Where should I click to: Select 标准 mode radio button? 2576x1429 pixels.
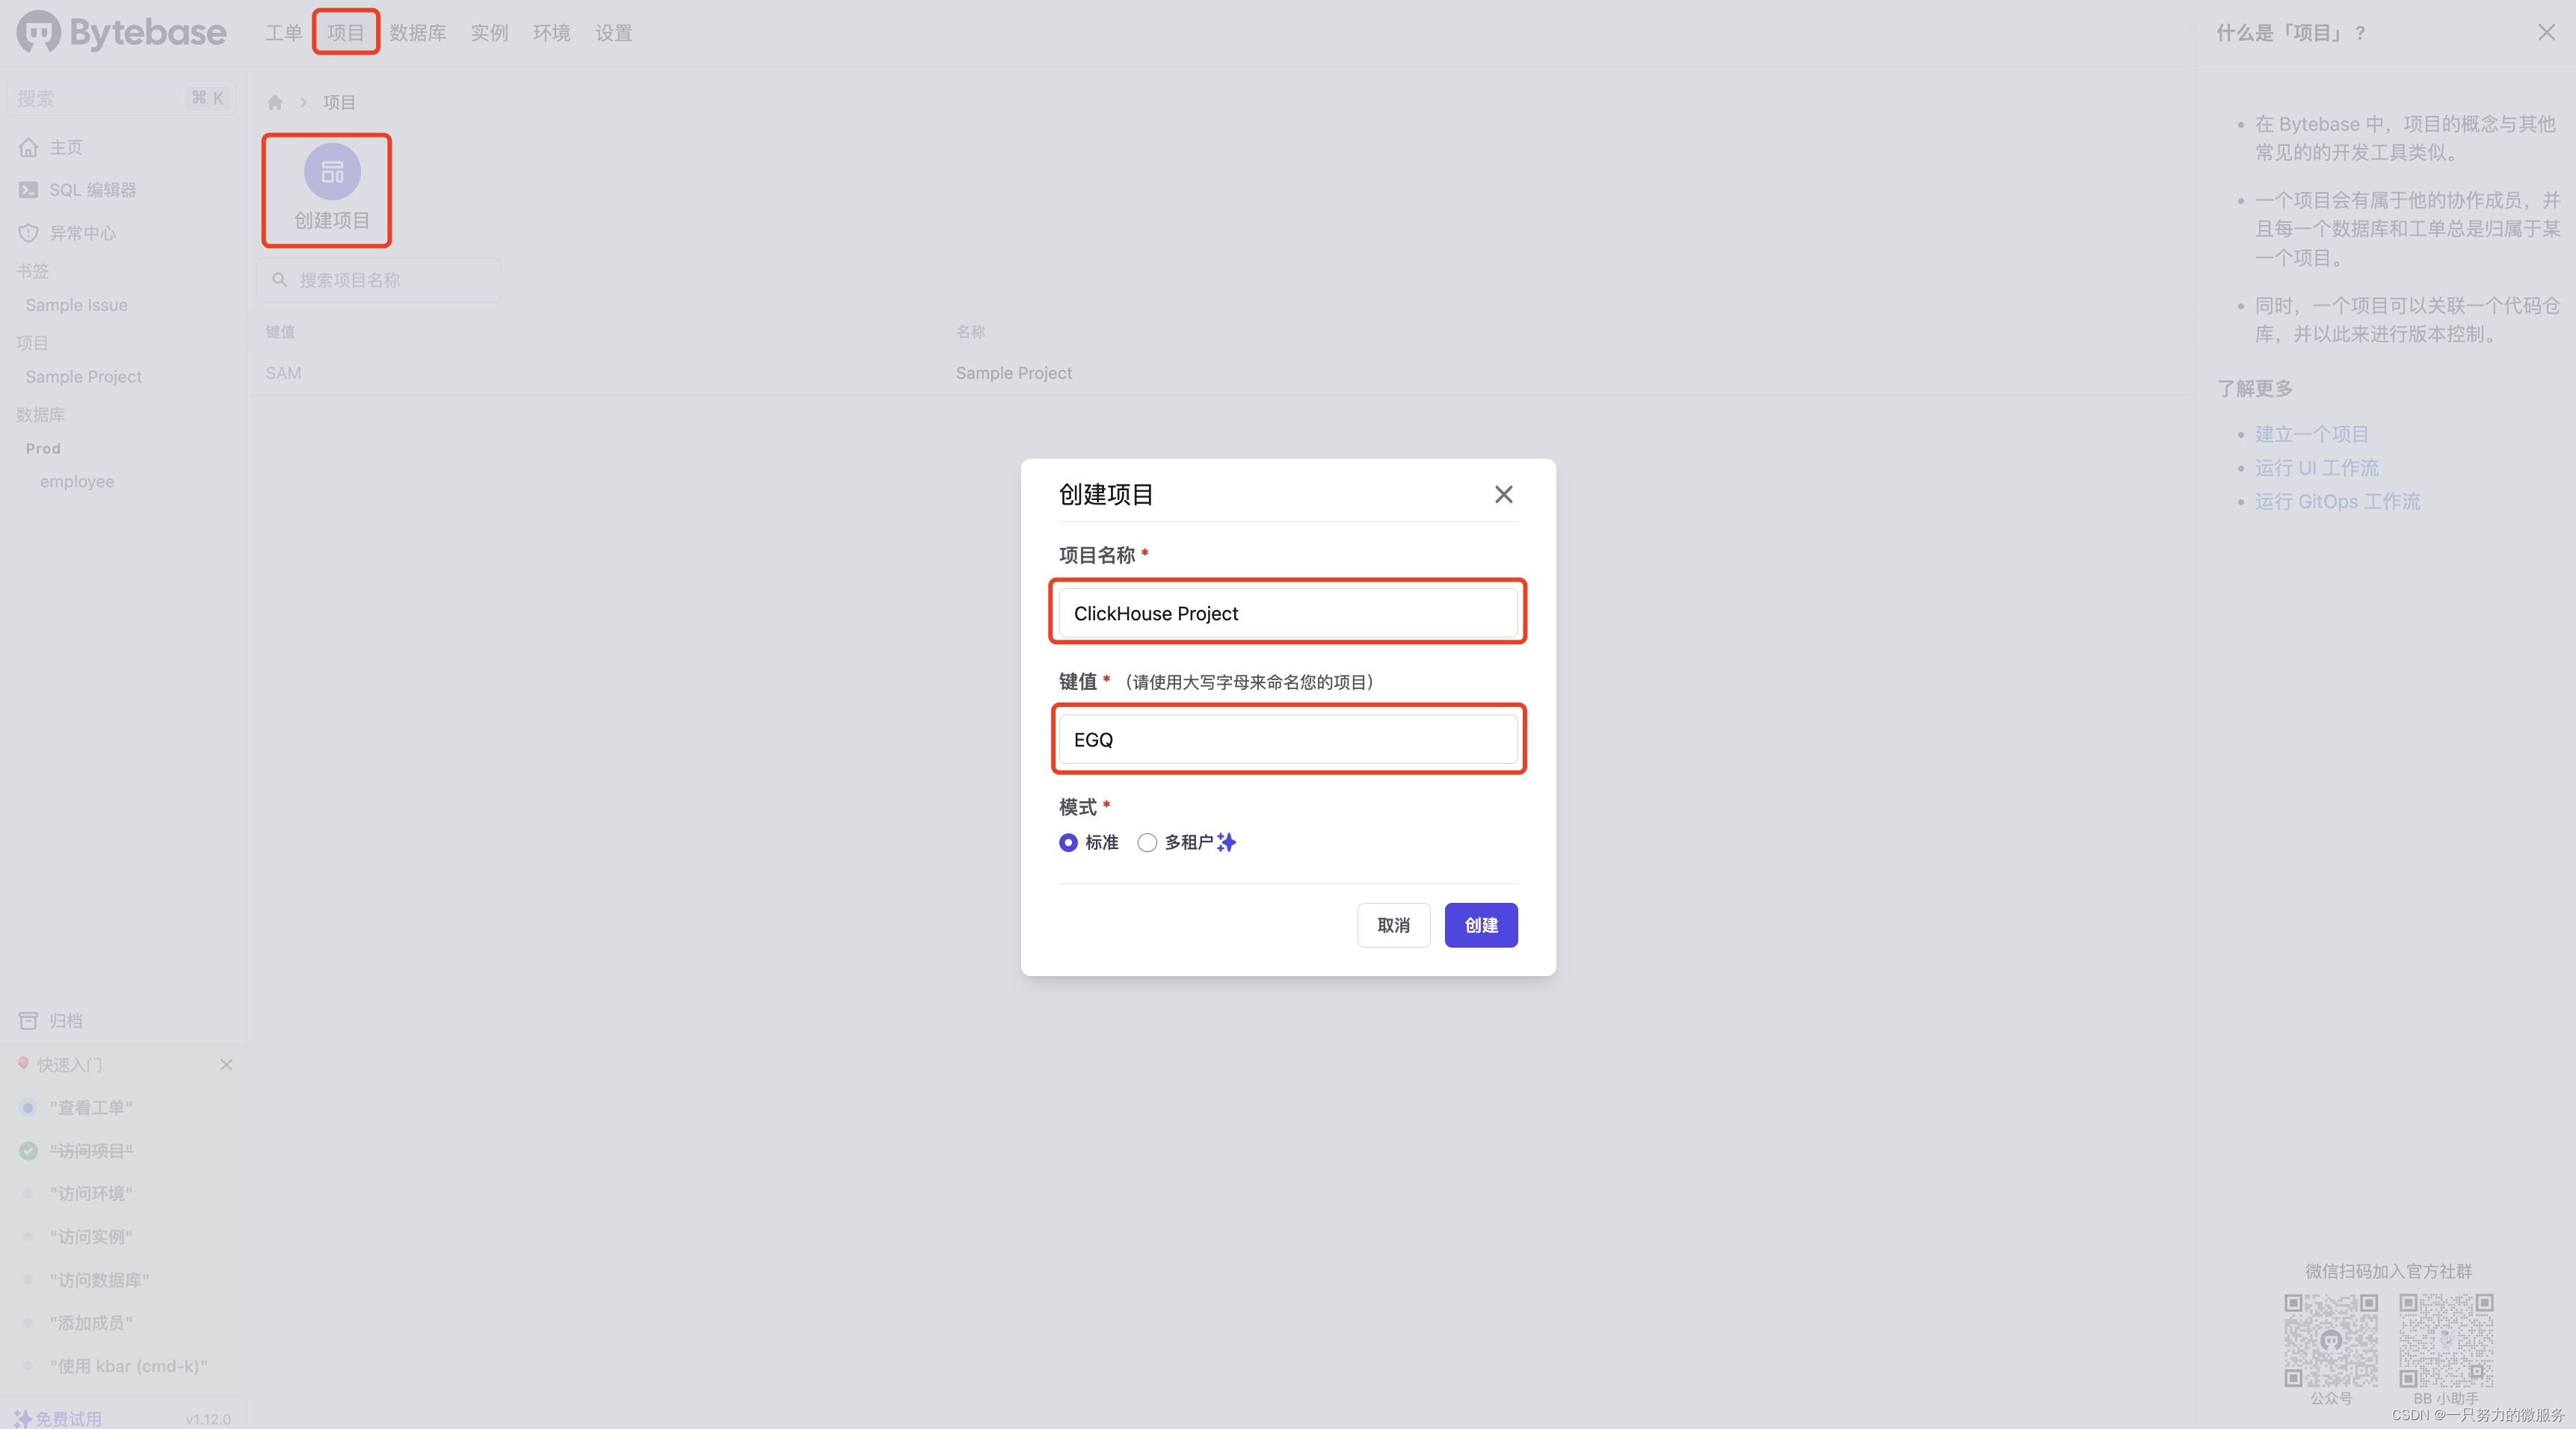(x=1064, y=843)
